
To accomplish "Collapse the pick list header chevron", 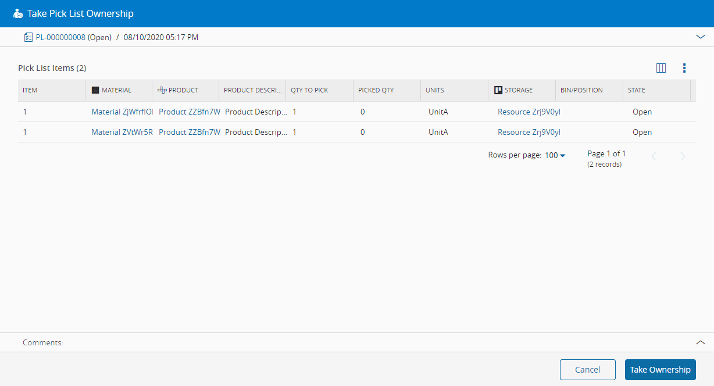I will point(700,37).
